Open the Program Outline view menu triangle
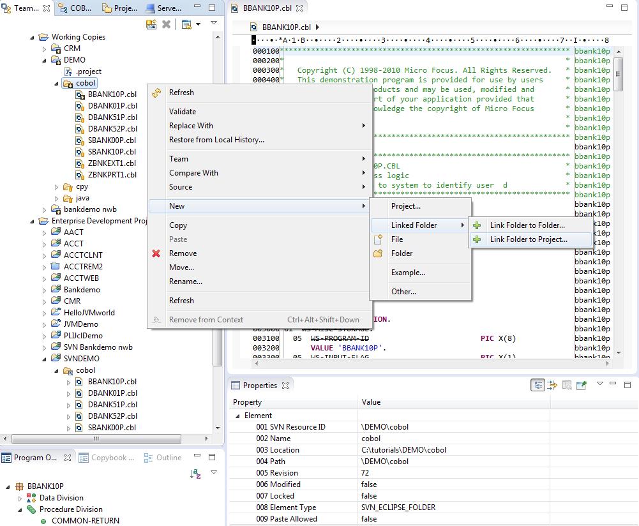Screen dimensions: 639x526 coord(214,472)
